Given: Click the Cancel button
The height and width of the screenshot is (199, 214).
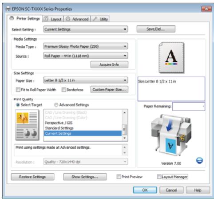Looking at the screenshot, I should (171, 190).
